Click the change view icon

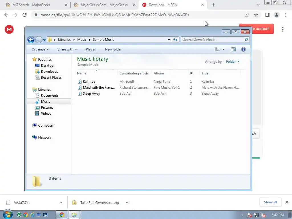click(217, 49)
